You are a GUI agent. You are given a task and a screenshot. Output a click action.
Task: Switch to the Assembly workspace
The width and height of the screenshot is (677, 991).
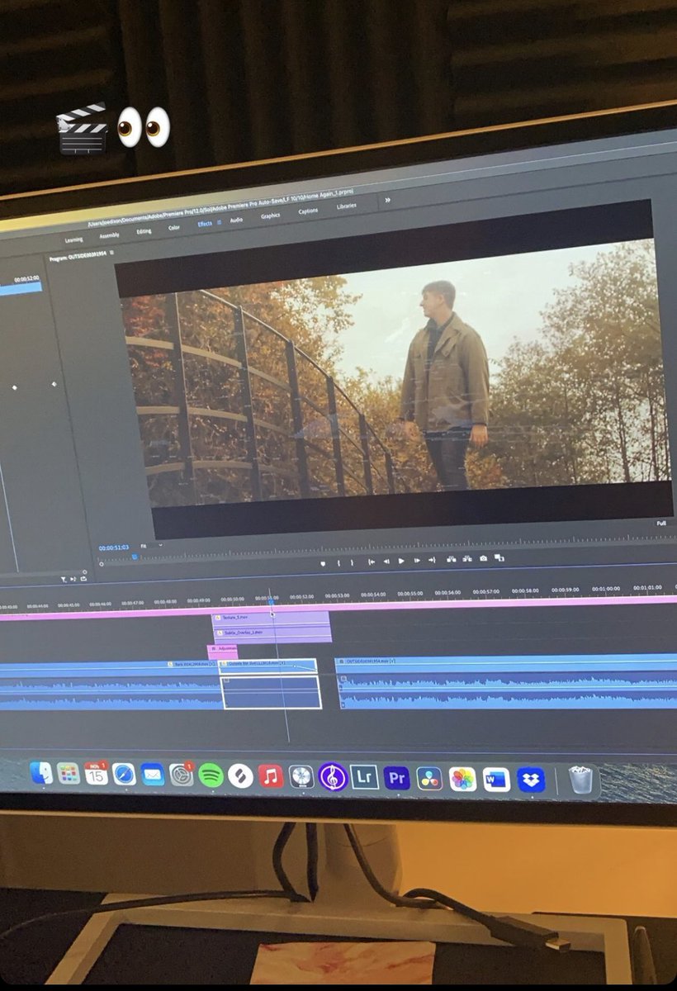coord(109,235)
